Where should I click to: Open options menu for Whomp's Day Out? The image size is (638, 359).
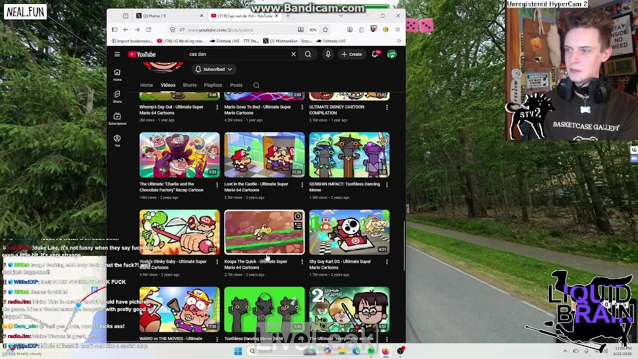pos(217,107)
